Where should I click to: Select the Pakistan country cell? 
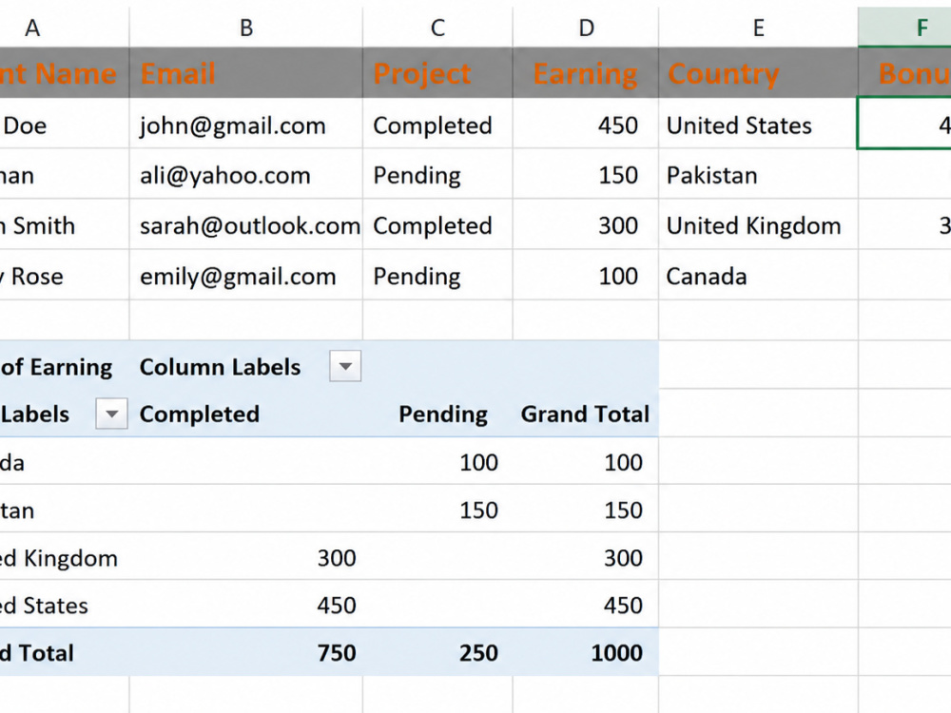tap(759, 175)
